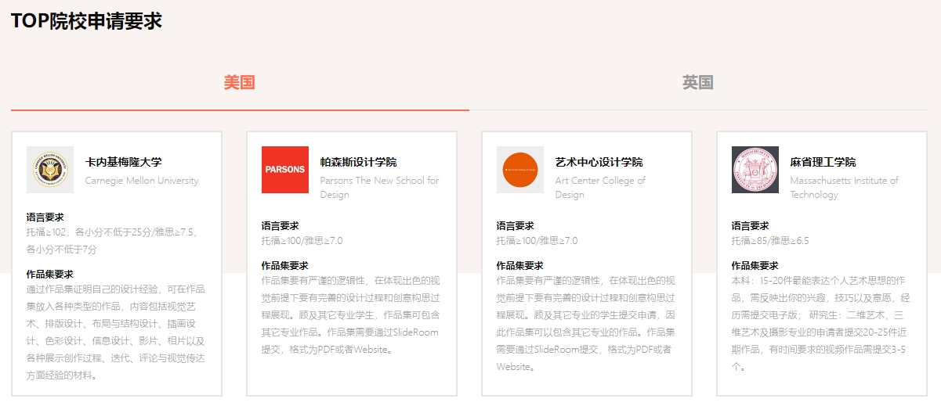Switch to the 英国 tab
The image size is (941, 406).
pos(697,83)
